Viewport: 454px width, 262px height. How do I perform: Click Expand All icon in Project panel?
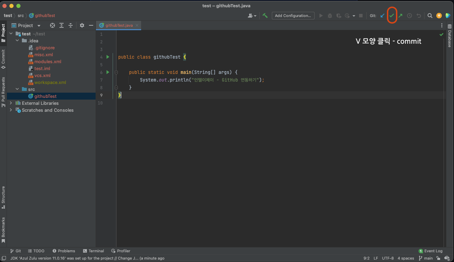point(62,25)
